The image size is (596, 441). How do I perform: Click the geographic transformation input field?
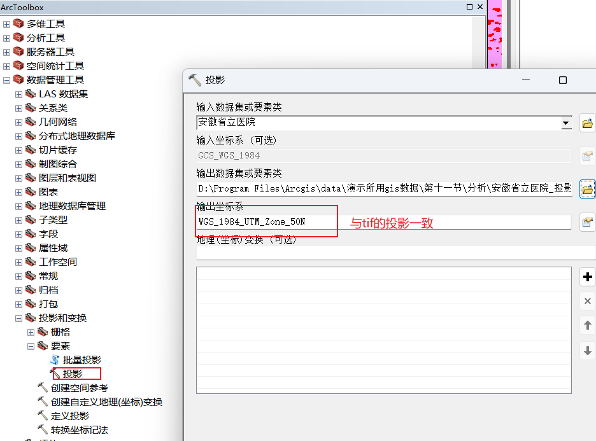(396, 253)
